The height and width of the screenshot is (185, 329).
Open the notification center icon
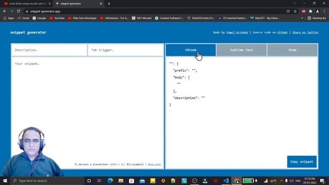click(x=322, y=180)
